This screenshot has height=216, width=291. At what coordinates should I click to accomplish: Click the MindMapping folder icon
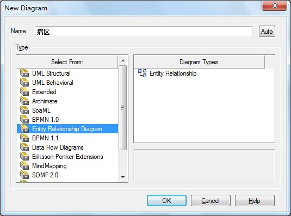24,166
